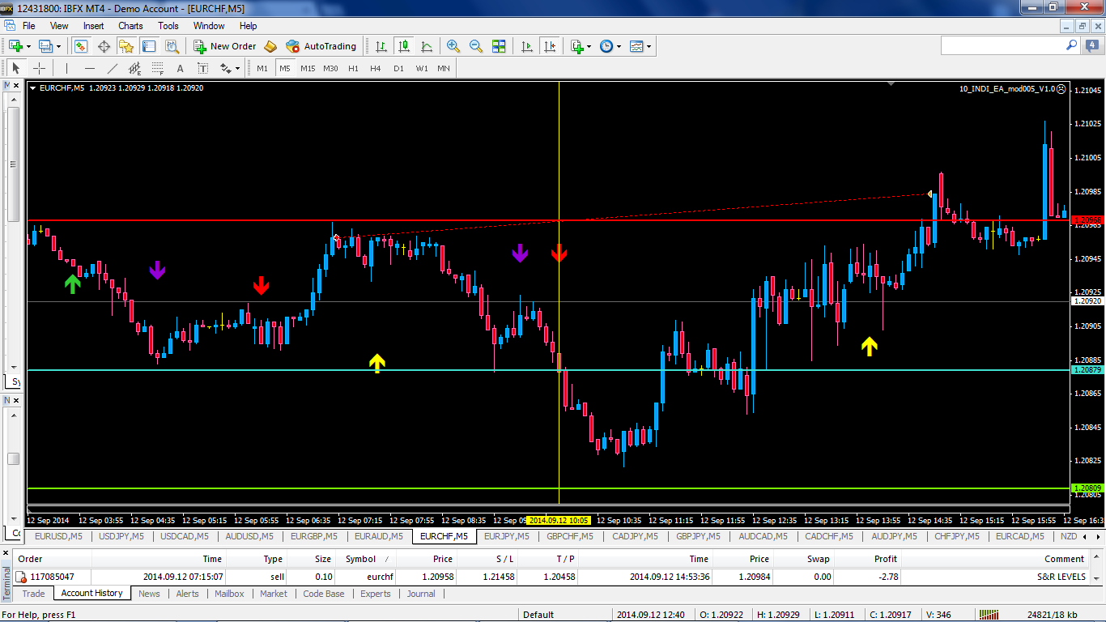This screenshot has height=622, width=1106.
Task: Enable chart auto scroll
Action: [527, 46]
